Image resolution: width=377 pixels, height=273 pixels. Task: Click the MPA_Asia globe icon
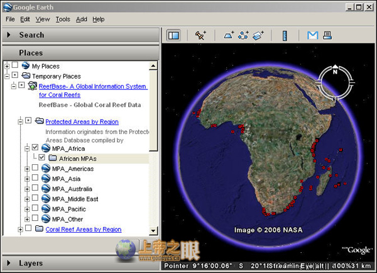click(46, 179)
